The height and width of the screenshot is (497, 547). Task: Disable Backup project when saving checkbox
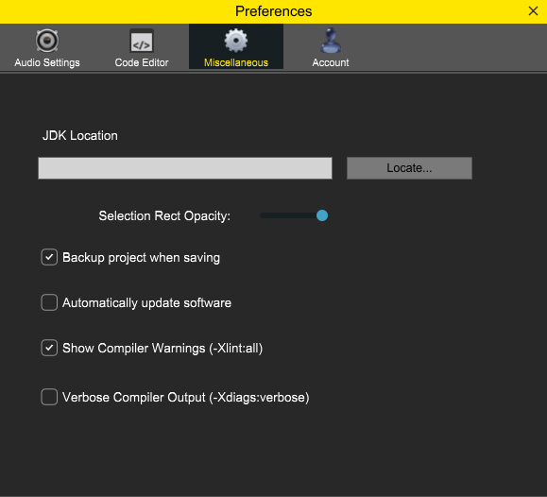coord(49,257)
